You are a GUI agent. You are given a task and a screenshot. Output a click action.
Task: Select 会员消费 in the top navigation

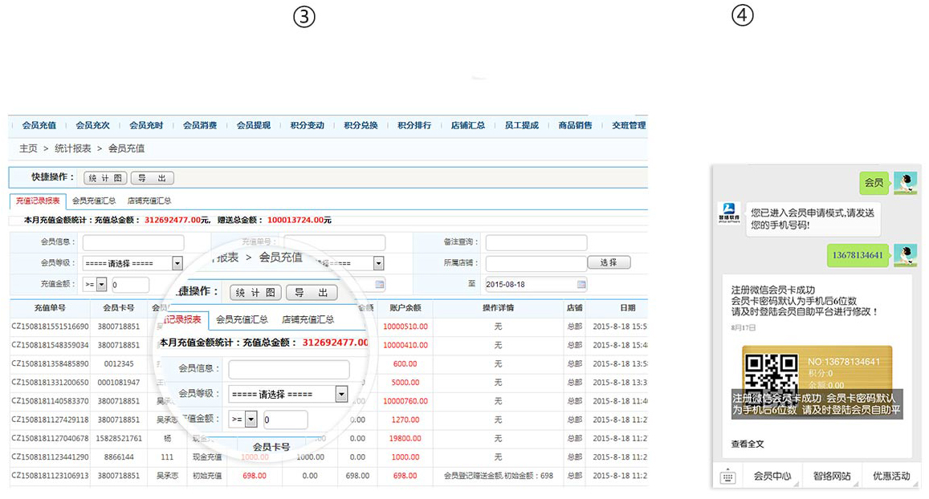[200, 125]
